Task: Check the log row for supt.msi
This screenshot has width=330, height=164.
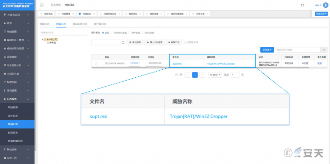Action: click(96, 64)
